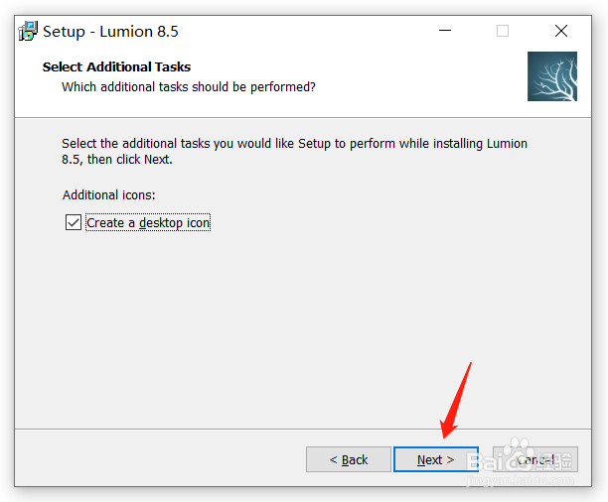The height and width of the screenshot is (502, 608).
Task: Click the grayed-out maximize window button
Action: pos(503,31)
